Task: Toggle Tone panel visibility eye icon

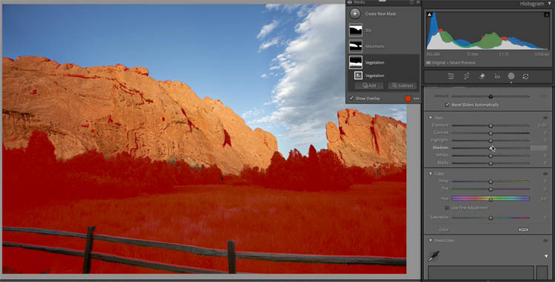Action: point(545,118)
